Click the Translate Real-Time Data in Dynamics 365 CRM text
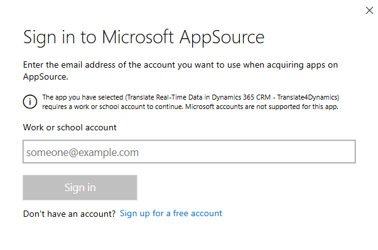The width and height of the screenshot is (378, 250). pyautogui.click(x=198, y=97)
